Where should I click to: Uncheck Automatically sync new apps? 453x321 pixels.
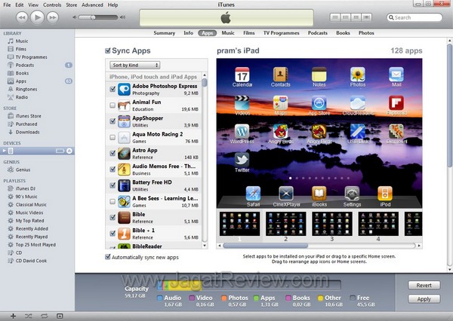[108, 257]
